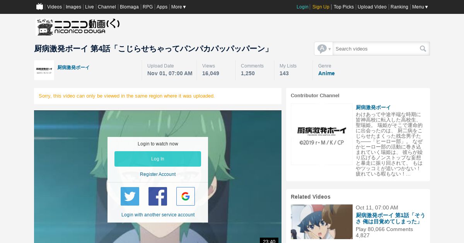Image resolution: width=464 pixels, height=243 pixels.
Task: Open Upload Video link
Action: (x=372, y=7)
